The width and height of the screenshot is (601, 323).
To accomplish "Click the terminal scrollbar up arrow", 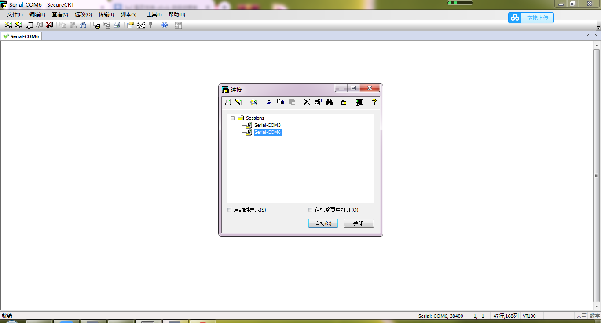I will tap(597, 45).
